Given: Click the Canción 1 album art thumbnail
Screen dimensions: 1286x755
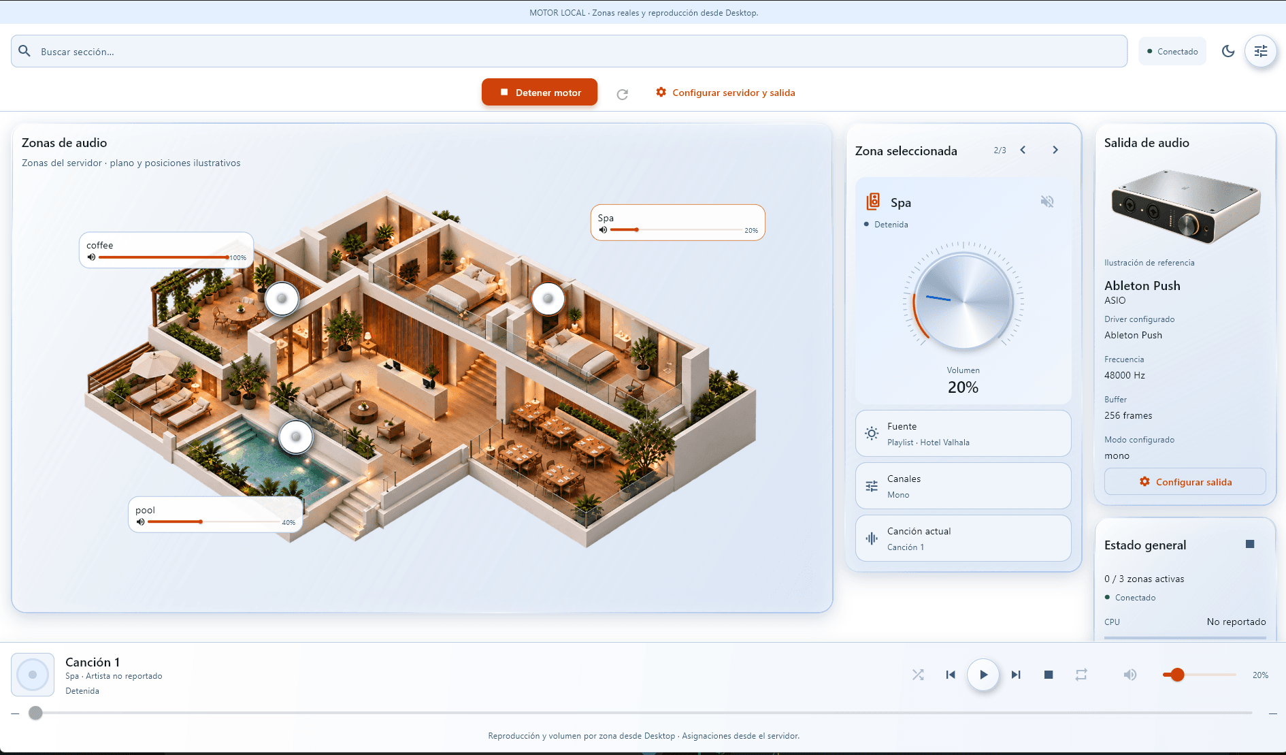Looking at the screenshot, I should [33, 675].
